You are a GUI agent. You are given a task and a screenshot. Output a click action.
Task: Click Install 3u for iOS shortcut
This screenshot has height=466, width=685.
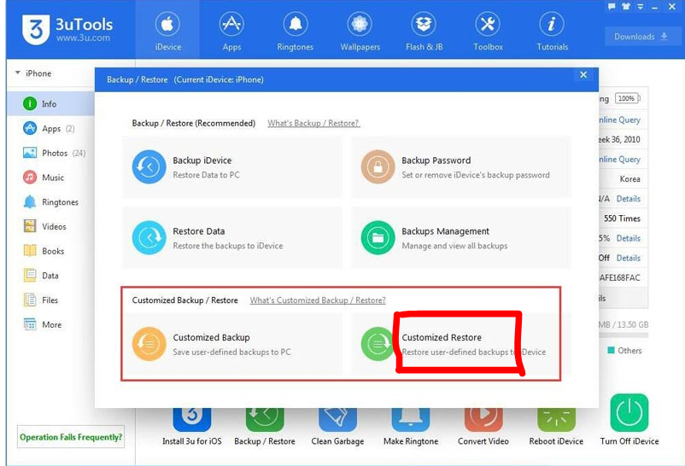(192, 427)
